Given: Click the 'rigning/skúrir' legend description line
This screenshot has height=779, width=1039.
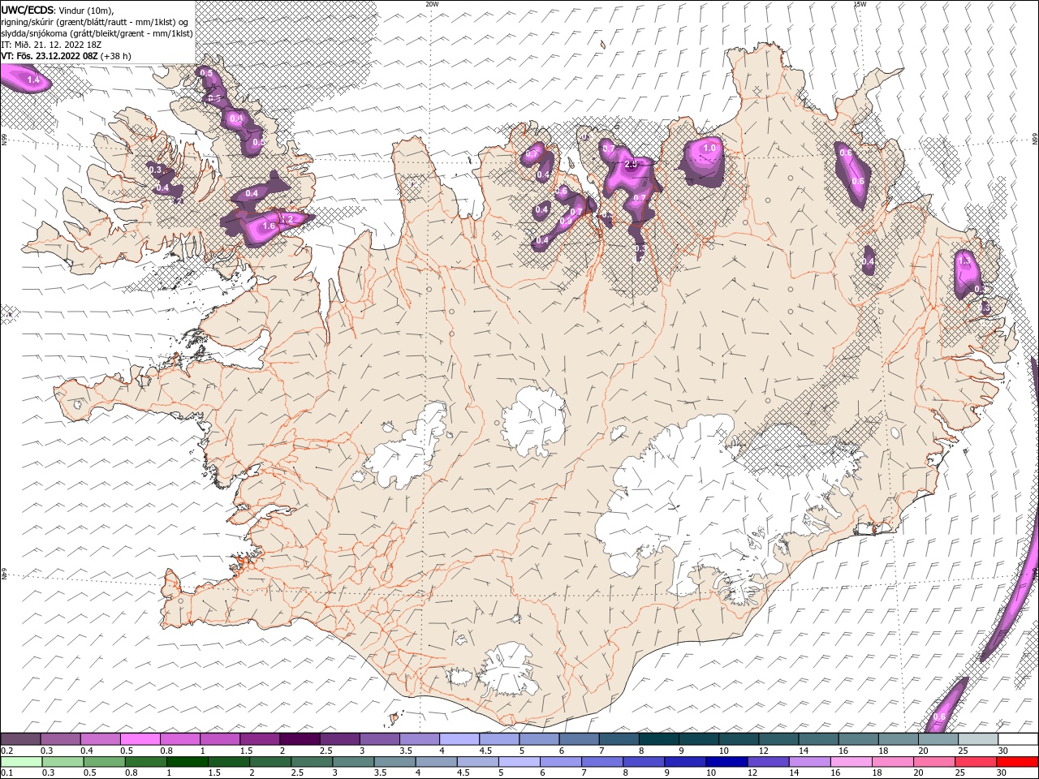Looking at the screenshot, I should click(96, 22).
